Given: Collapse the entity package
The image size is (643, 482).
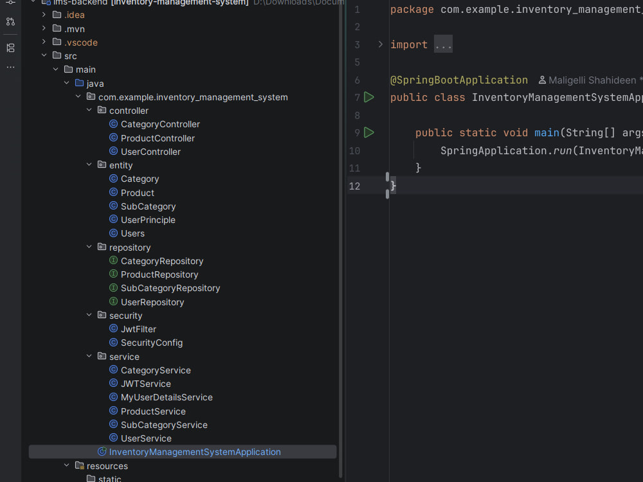Looking at the screenshot, I should 89,165.
